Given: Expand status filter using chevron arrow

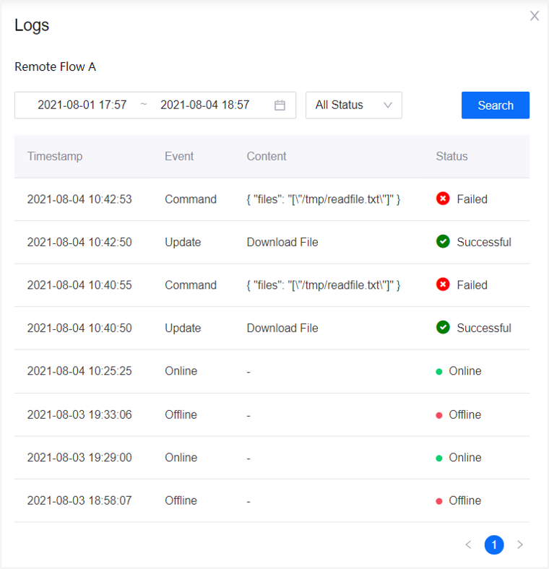Looking at the screenshot, I should click(388, 105).
